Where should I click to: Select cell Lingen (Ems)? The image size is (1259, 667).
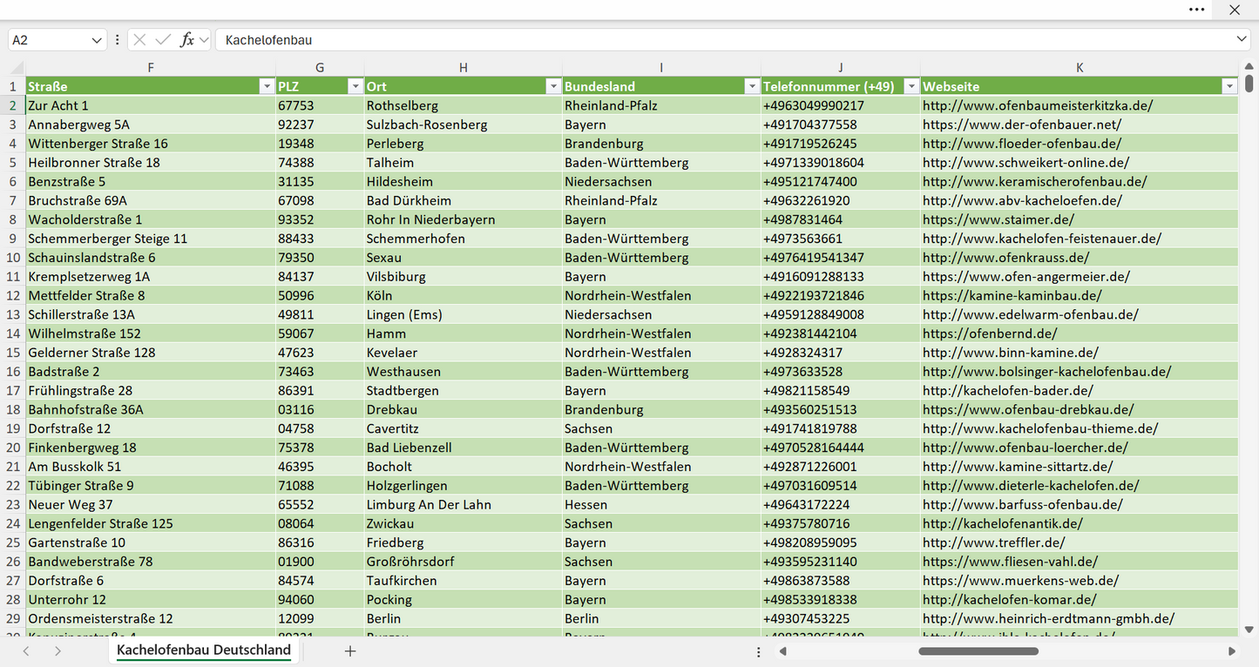(463, 314)
